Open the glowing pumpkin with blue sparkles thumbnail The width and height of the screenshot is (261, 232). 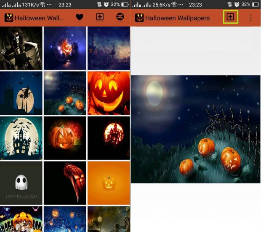[x=65, y=48]
